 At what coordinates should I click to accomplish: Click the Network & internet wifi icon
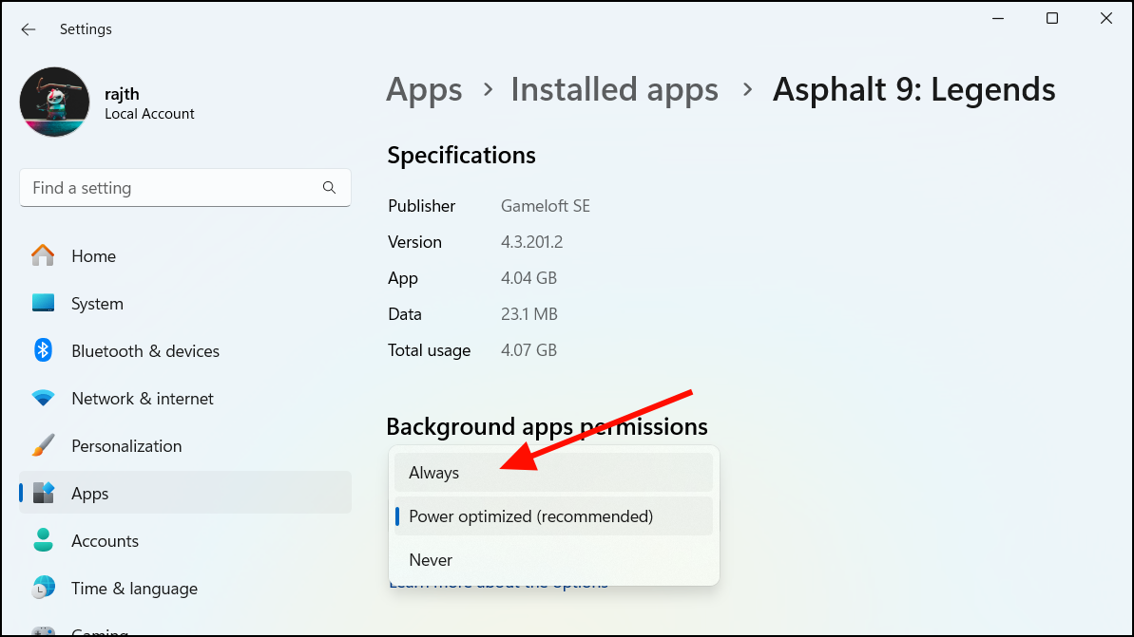pos(43,398)
